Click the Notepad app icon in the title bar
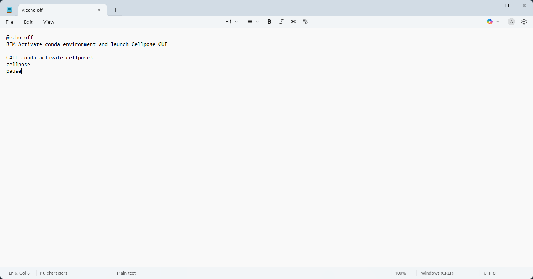The image size is (533, 279). [x=9, y=10]
